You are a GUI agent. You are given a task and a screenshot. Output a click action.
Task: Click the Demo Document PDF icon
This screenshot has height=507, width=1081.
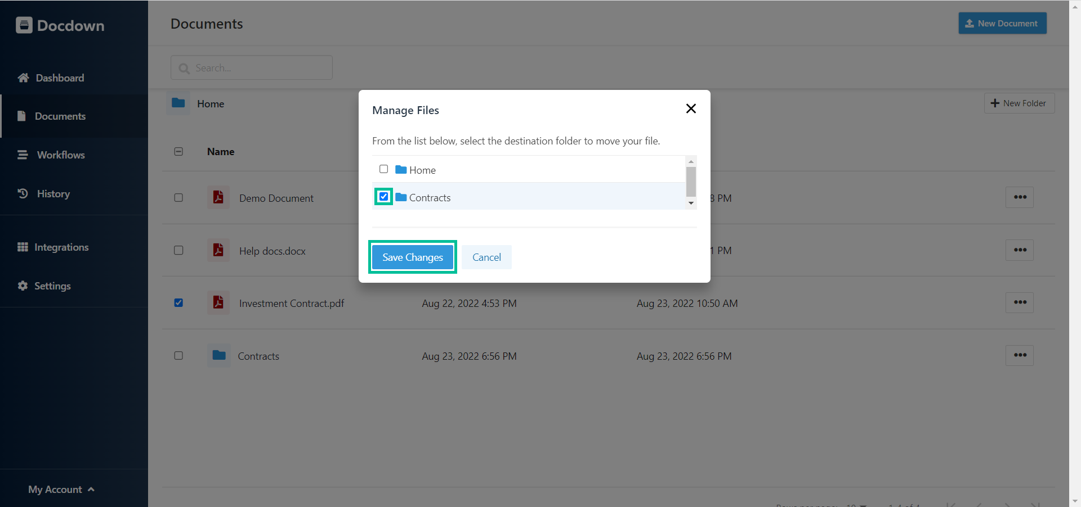pos(218,197)
